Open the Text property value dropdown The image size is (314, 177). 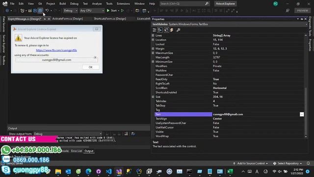302,114
